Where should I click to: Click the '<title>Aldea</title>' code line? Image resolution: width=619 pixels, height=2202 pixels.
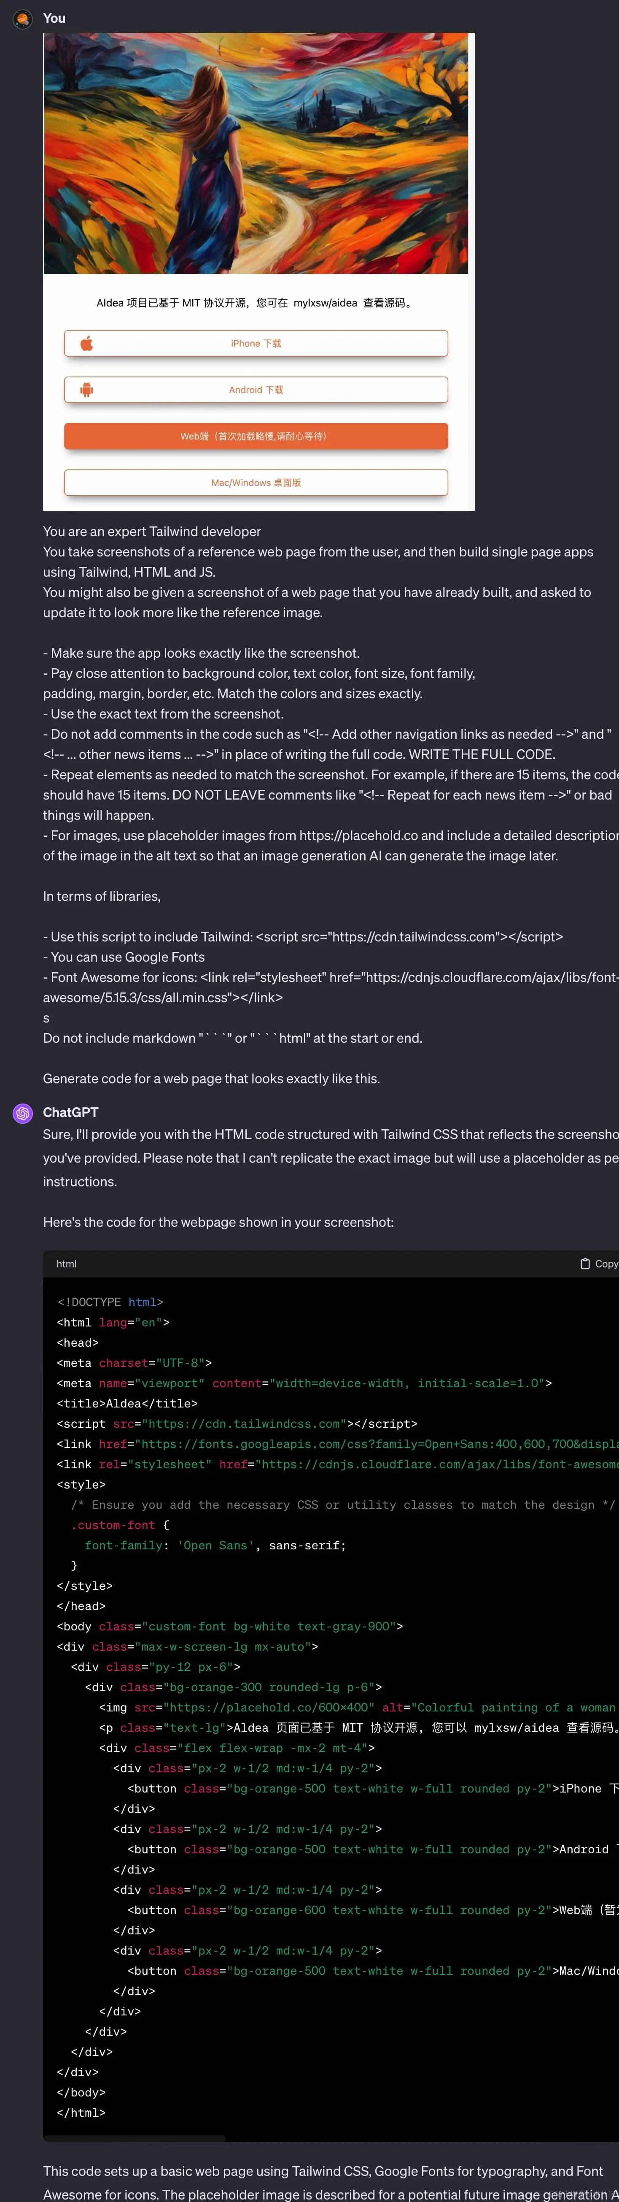click(x=127, y=1404)
